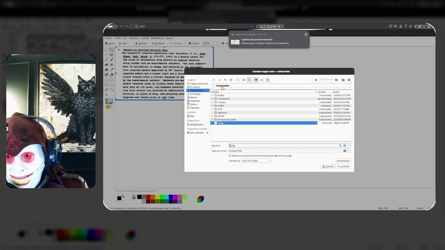Toggle automatic file extension checkbox
The width and height of the screenshot is (445, 250).
230,156
